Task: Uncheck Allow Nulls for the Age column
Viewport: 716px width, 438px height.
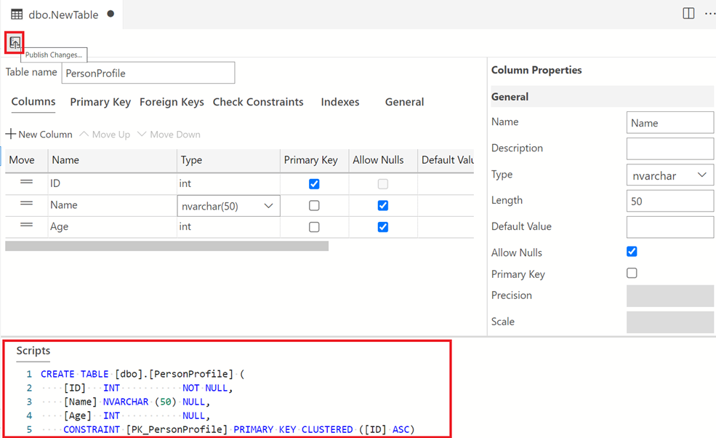Action: (382, 226)
